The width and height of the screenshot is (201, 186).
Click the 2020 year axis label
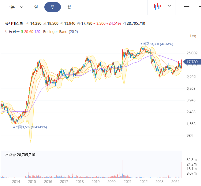[111, 182]
